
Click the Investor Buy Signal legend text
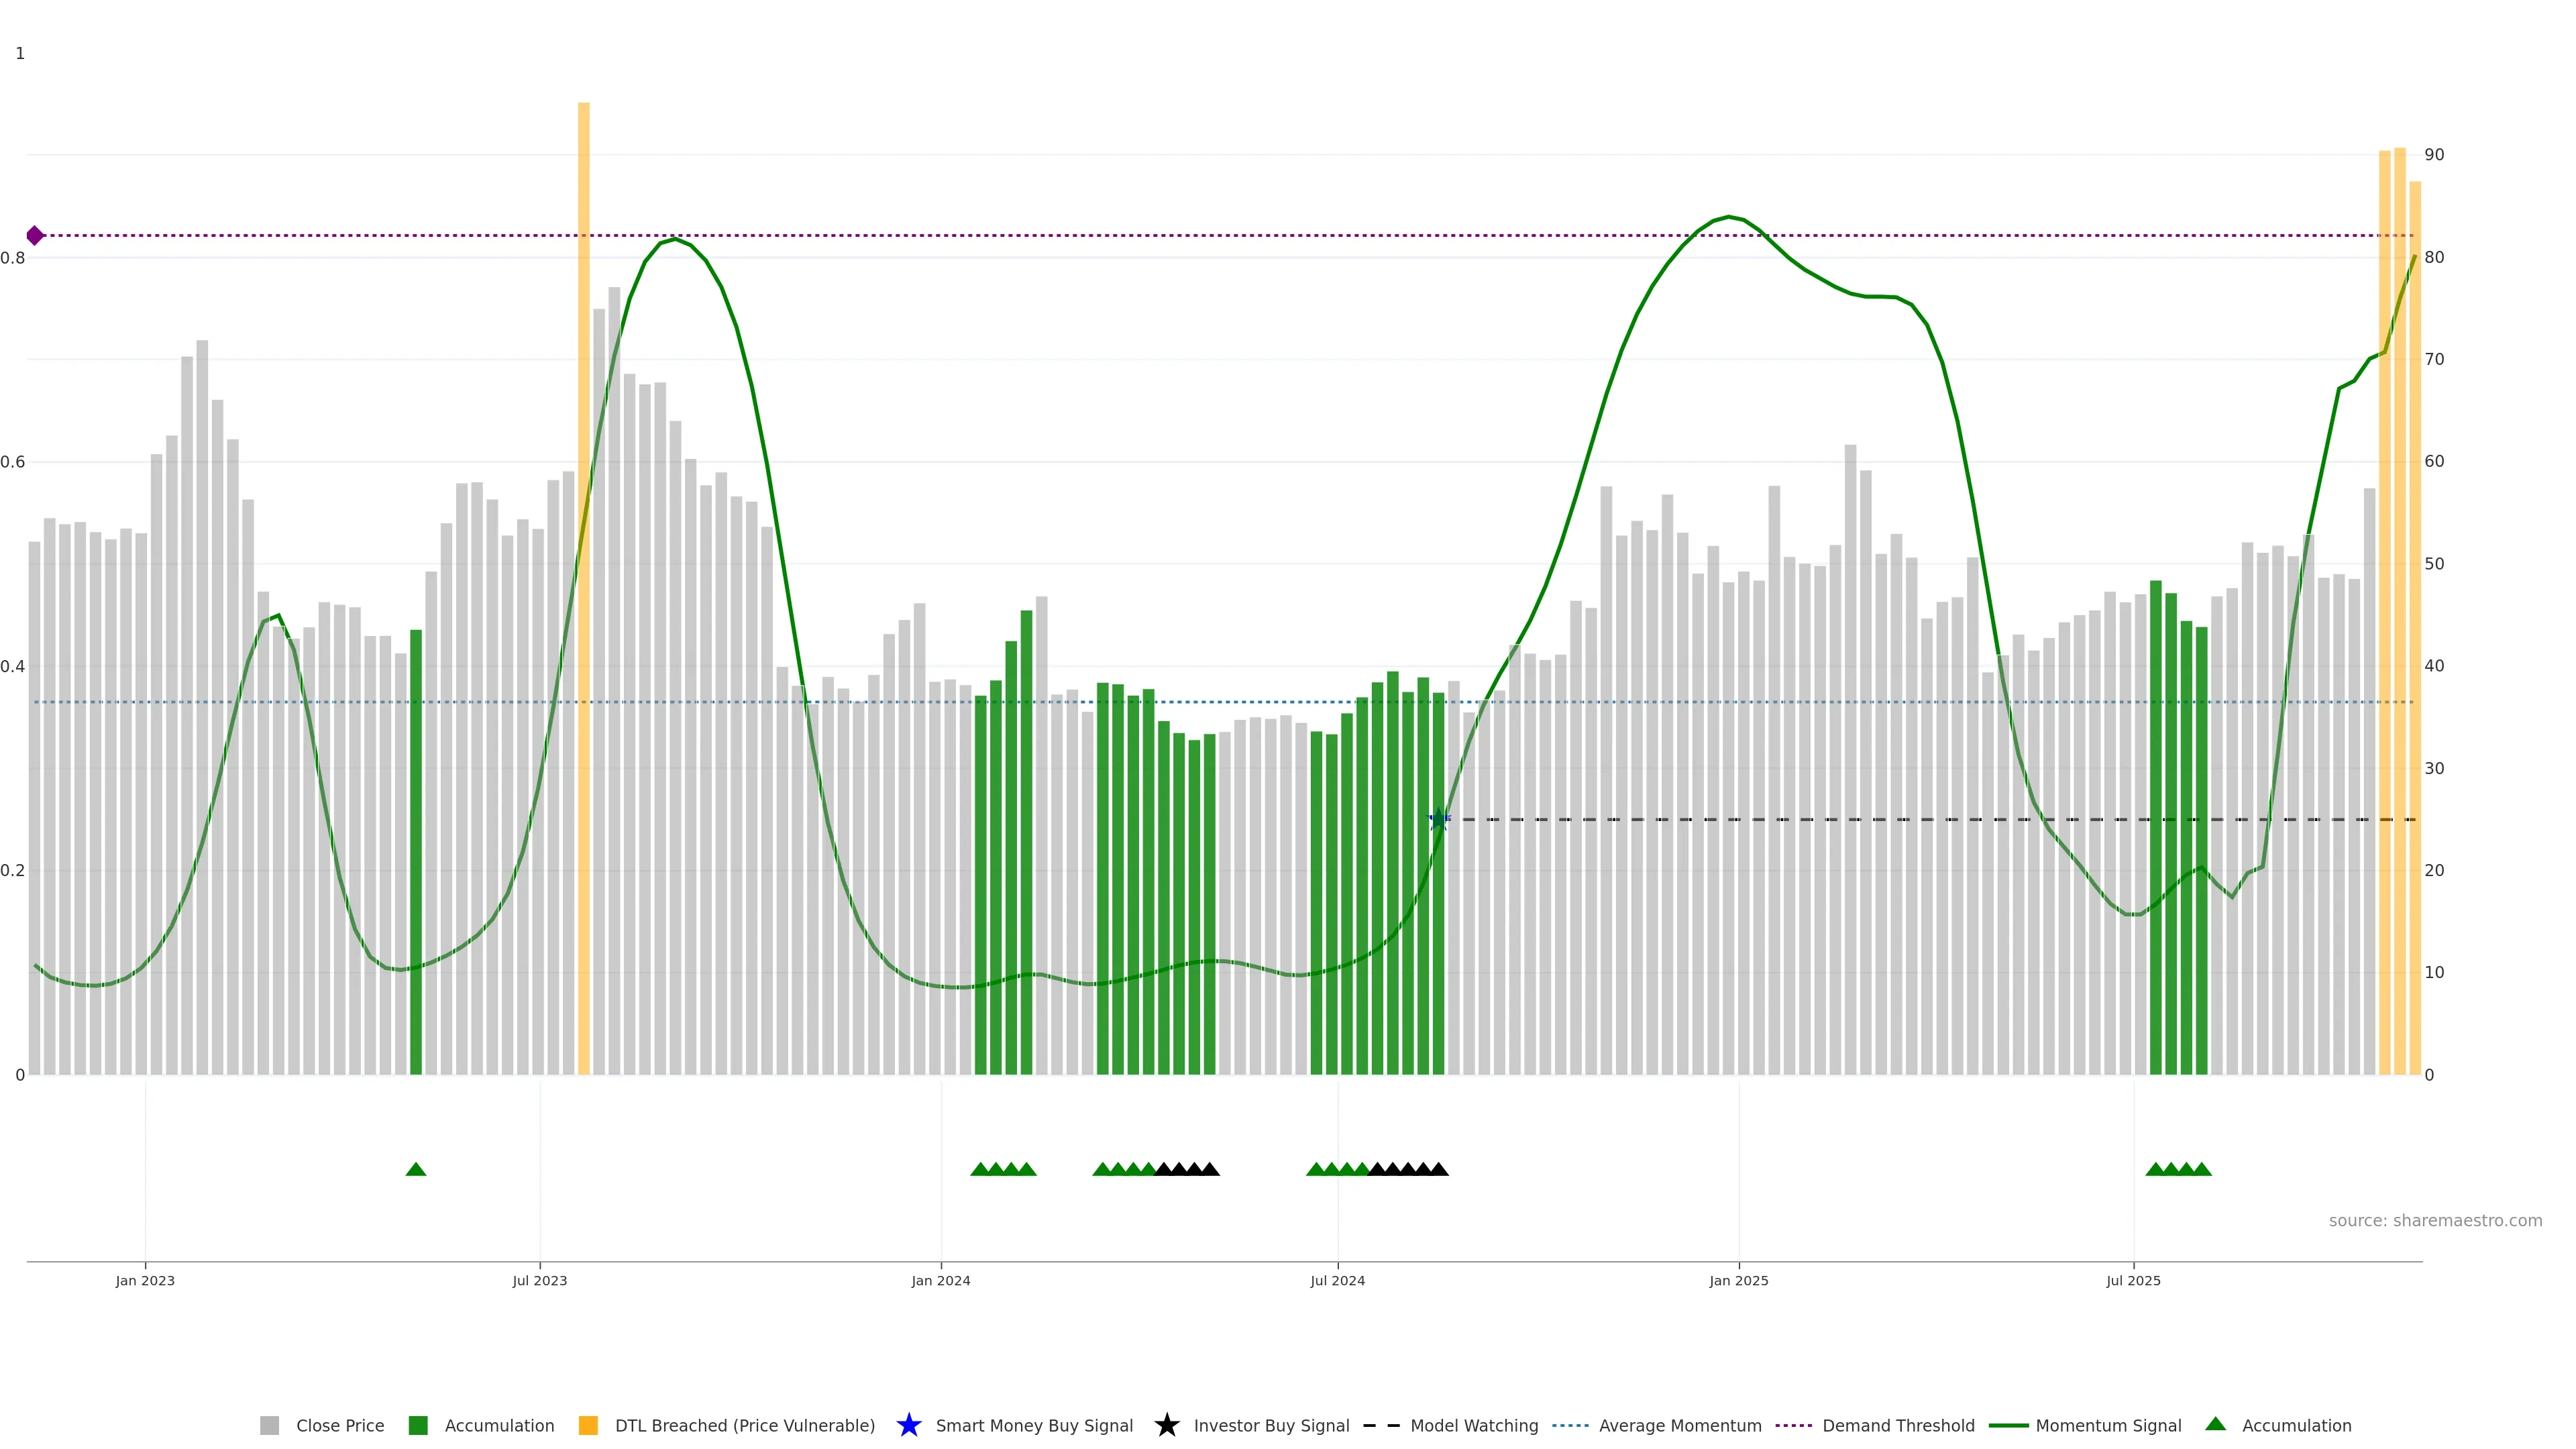1271,1425
